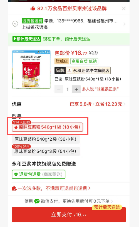Tap the WeChat Pay icon
Screen dimensions: 139x227
point(37,201)
